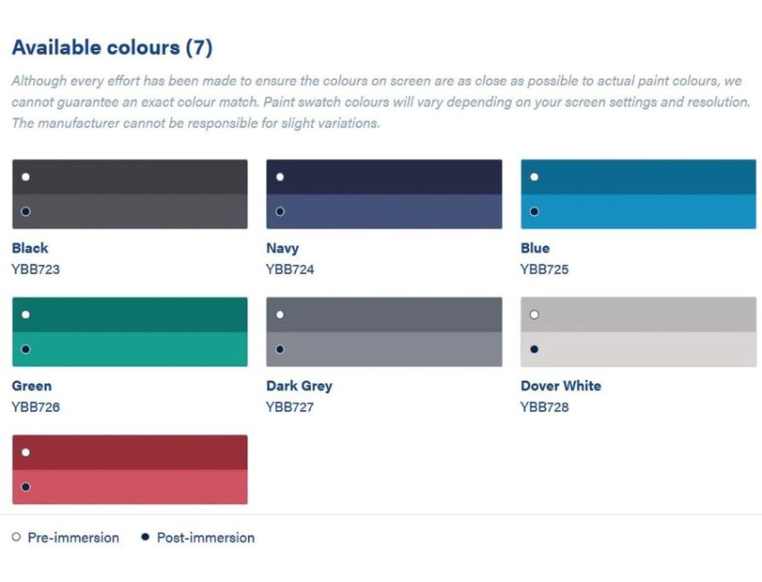Click post-immersion dot on Dover White swatch
Viewport: 762px width, 582px height.
pyautogui.click(x=534, y=349)
